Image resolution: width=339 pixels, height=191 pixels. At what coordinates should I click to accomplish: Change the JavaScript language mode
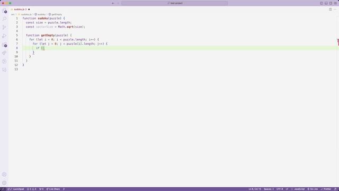pyautogui.click(x=298, y=189)
